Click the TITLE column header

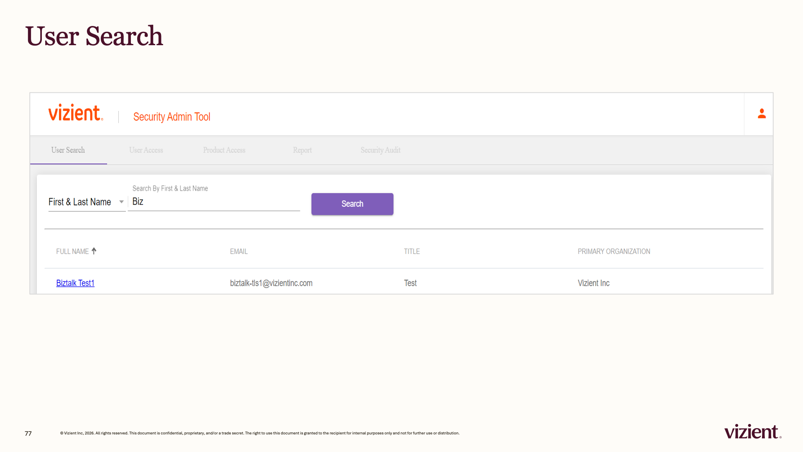(x=412, y=251)
